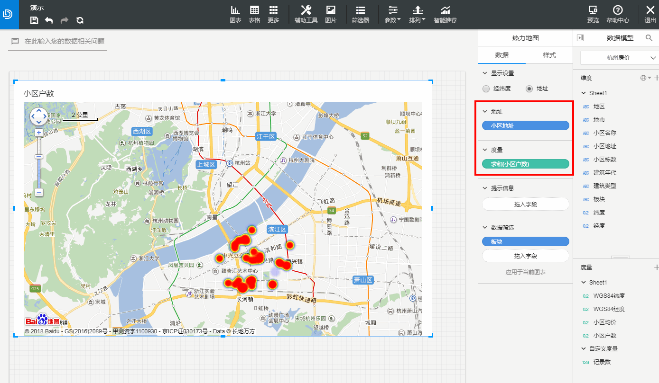This screenshot has width=659, height=383.
Task: Collapse the data model panel arrow icon
Action: tap(580, 38)
